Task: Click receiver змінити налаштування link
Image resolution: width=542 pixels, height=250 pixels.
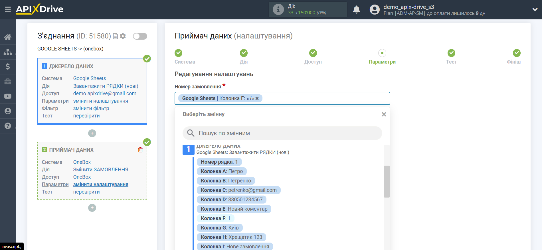Action: (101, 184)
